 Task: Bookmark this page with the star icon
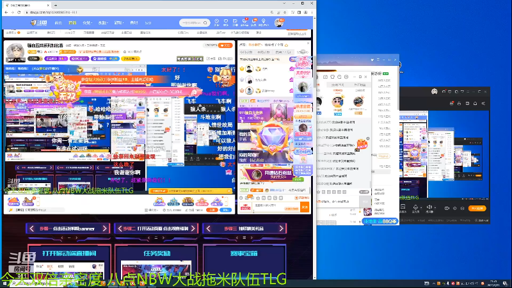tap(285, 12)
